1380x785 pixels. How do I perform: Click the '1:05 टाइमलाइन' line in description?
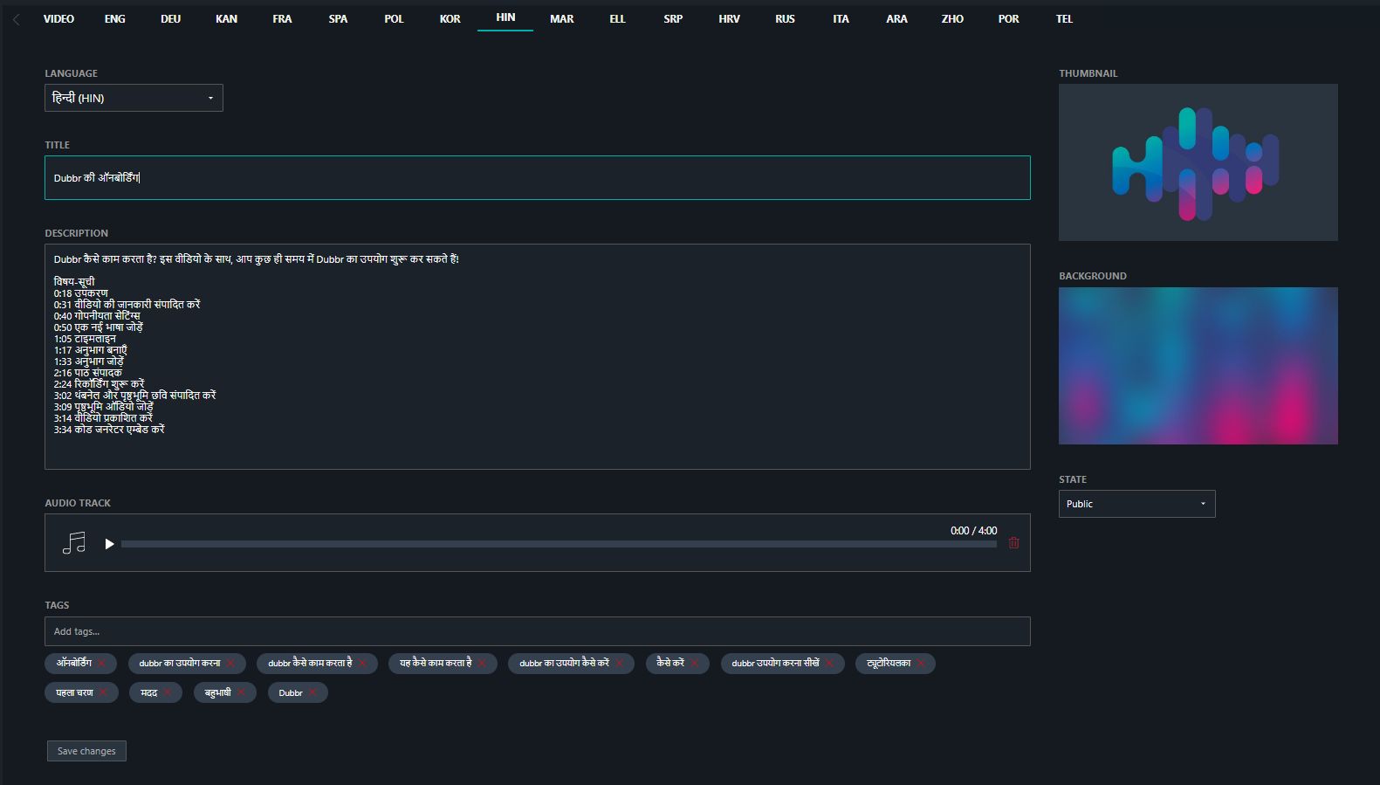(85, 339)
